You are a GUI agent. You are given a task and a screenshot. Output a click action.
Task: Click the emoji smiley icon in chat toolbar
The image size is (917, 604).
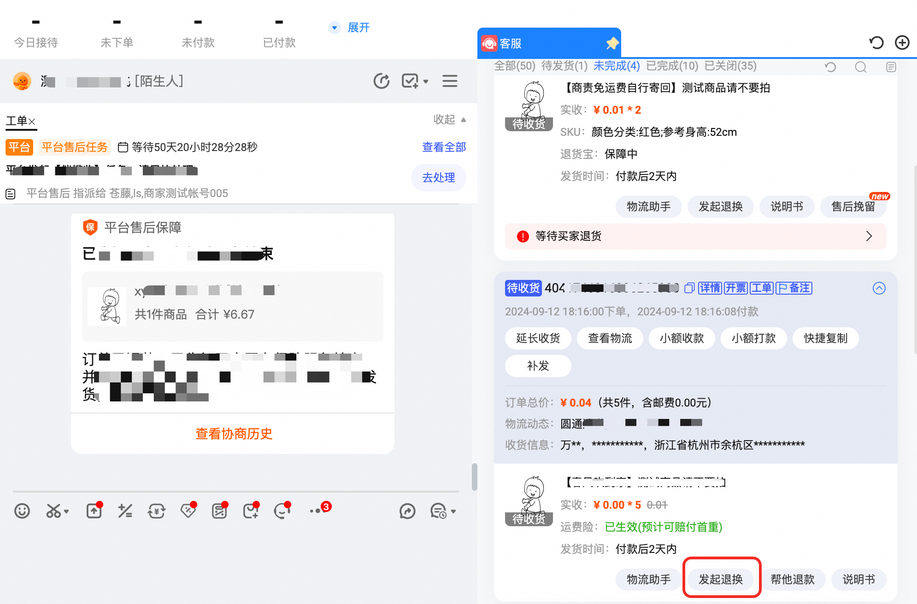click(x=22, y=511)
